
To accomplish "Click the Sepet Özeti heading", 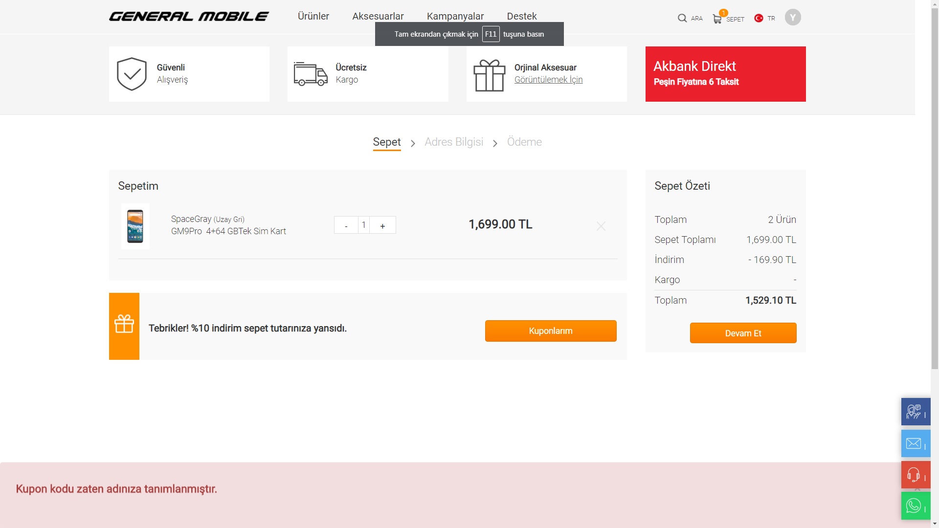I will pyautogui.click(x=682, y=186).
